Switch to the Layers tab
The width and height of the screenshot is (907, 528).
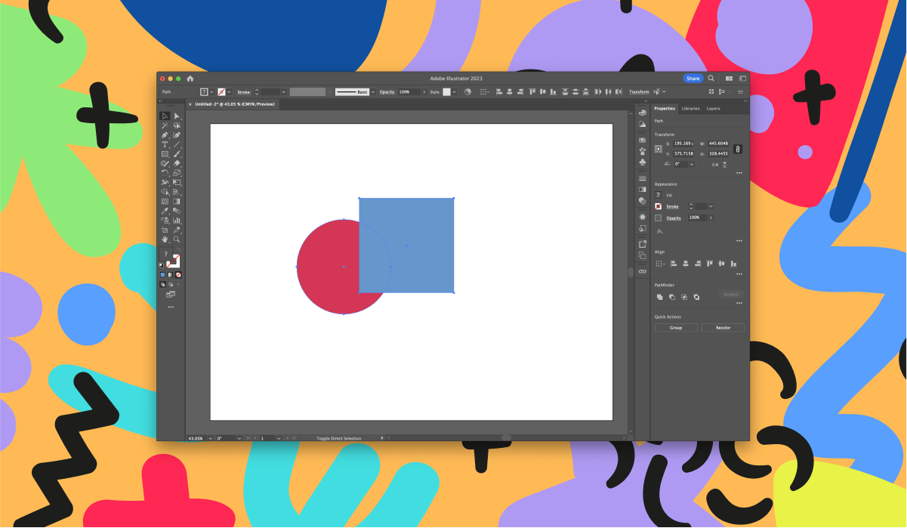point(714,108)
